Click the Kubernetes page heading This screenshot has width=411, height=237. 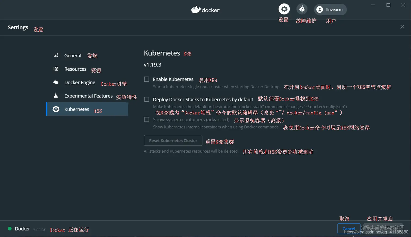[162, 53]
